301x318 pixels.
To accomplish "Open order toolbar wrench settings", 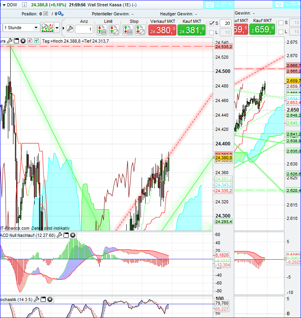I will [x=70, y=28].
